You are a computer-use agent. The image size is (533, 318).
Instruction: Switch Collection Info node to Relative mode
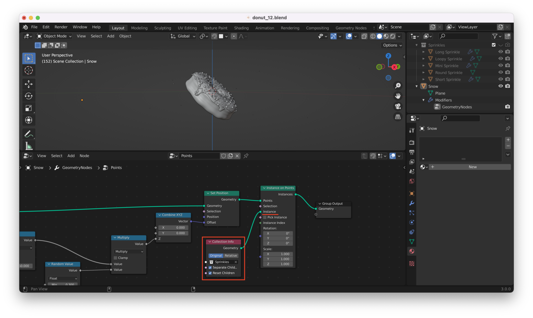point(230,255)
